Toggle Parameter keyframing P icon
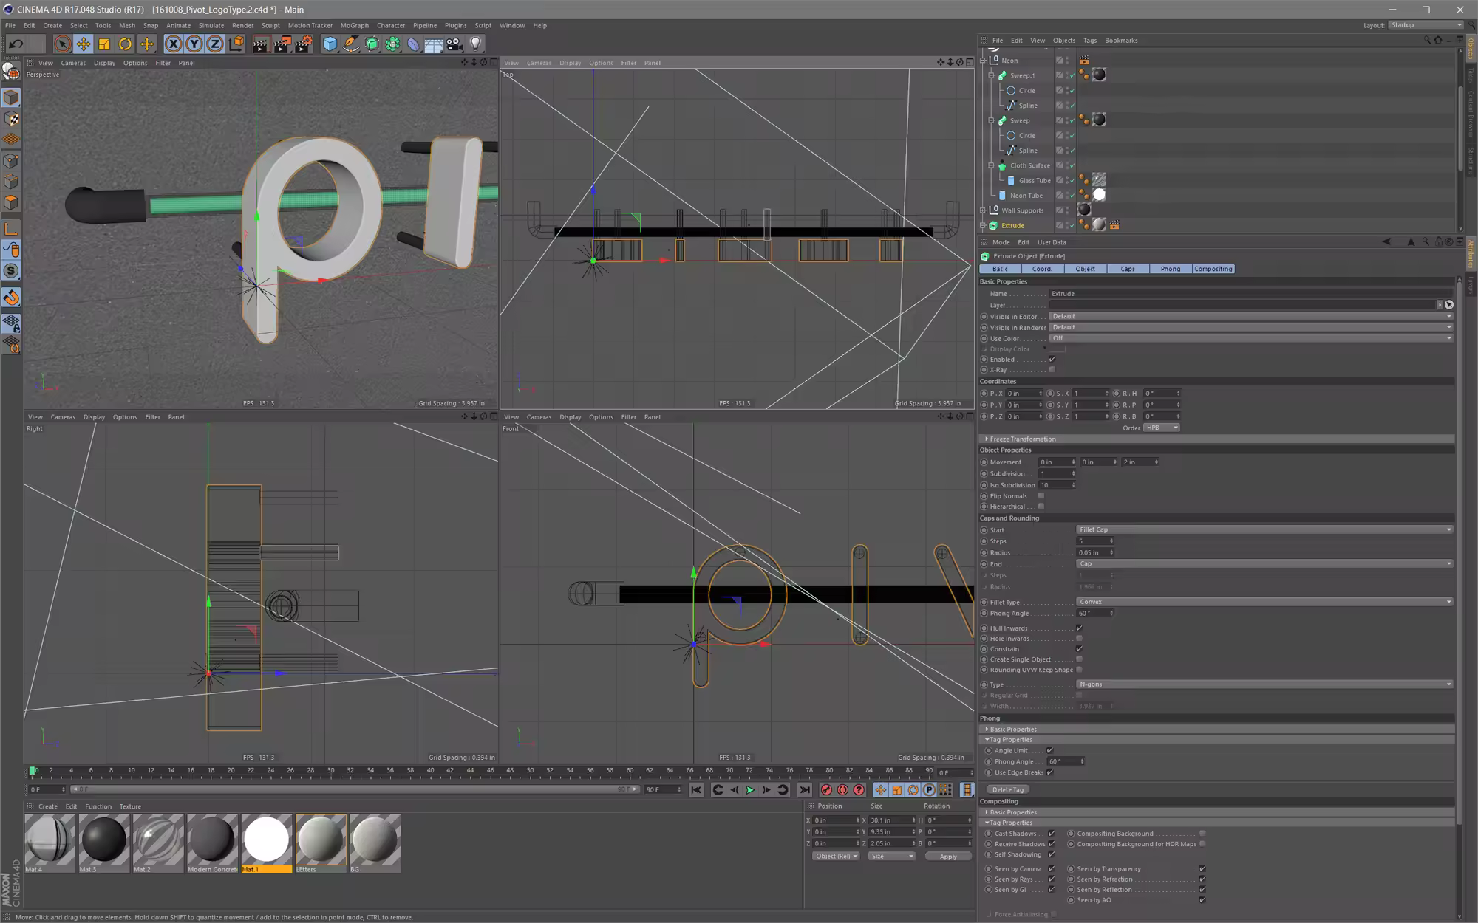1478x923 pixels. point(929,790)
